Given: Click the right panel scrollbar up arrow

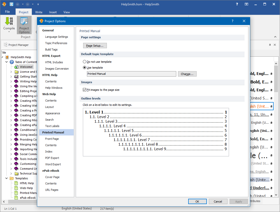Looking at the screenshot, I should [276, 64].
